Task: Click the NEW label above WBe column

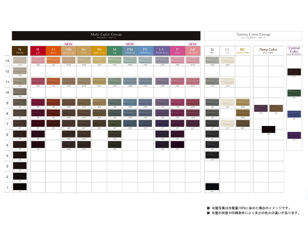Action: [x=69, y=44]
